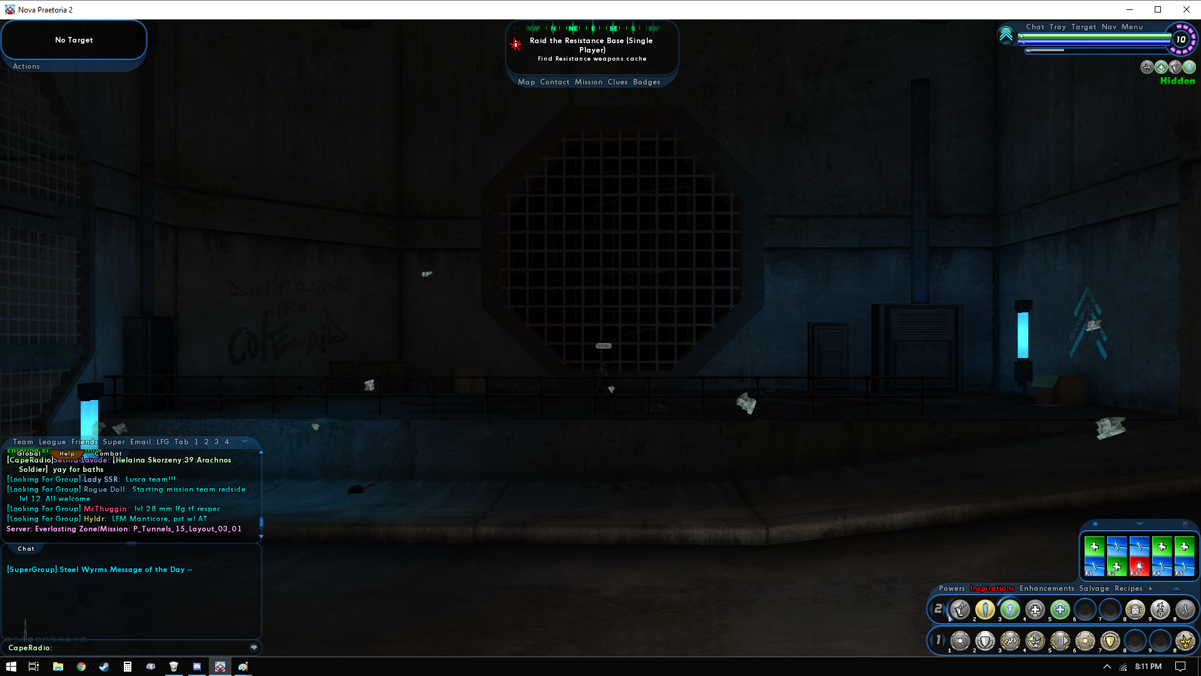Click the chat scrollbar down arrow
Viewport: 1201px width, 676px height.
(261, 536)
